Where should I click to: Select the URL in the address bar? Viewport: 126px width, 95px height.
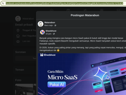click(x=64, y=3)
